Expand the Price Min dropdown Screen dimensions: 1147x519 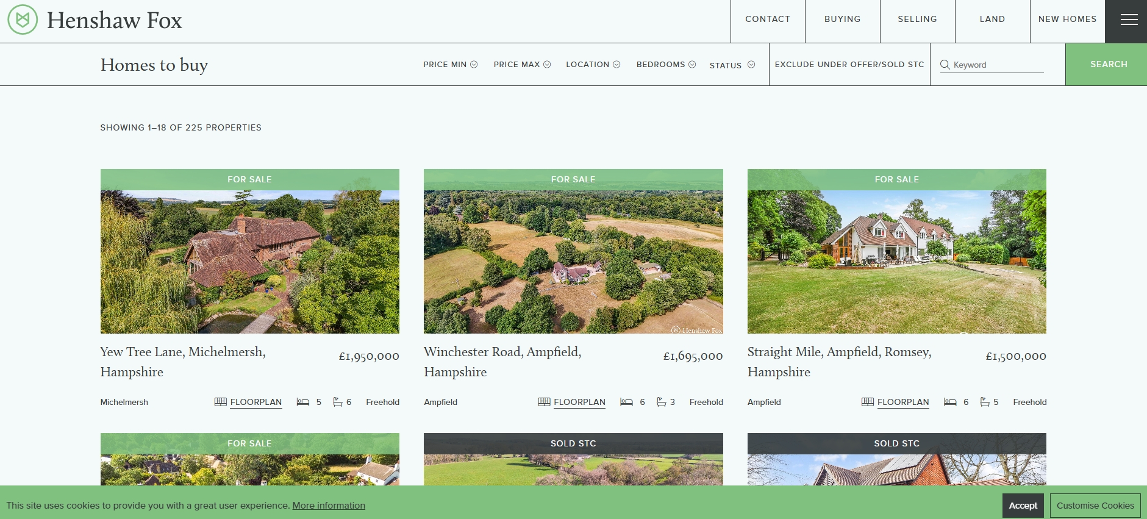pos(451,64)
